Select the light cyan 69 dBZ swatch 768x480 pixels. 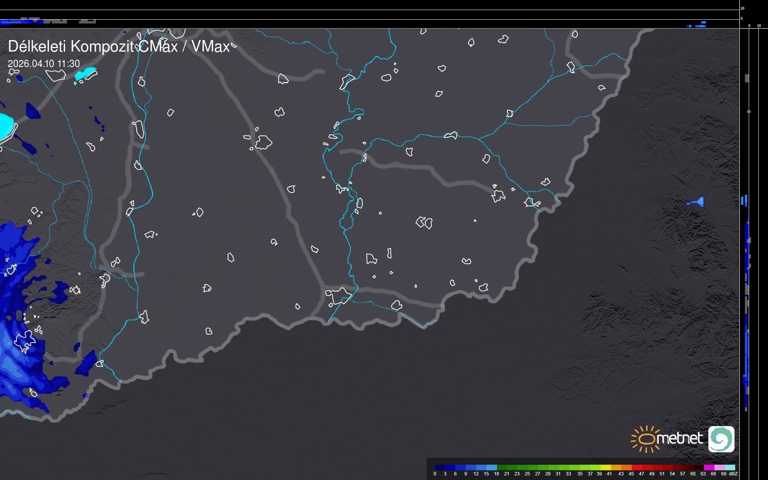click(730, 467)
